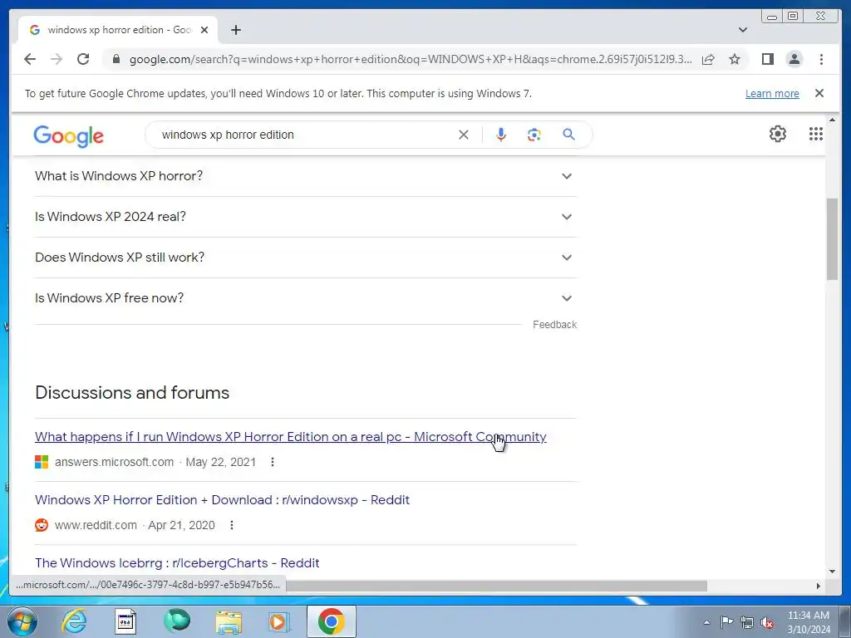Open the Google apps grid
The image size is (851, 638).
pos(816,134)
